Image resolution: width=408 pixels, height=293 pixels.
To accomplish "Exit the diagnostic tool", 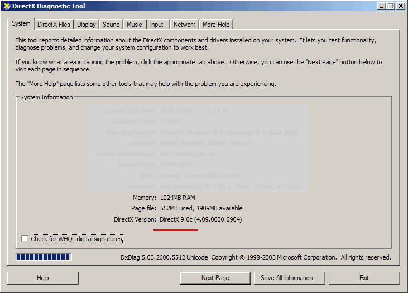I will point(364,278).
